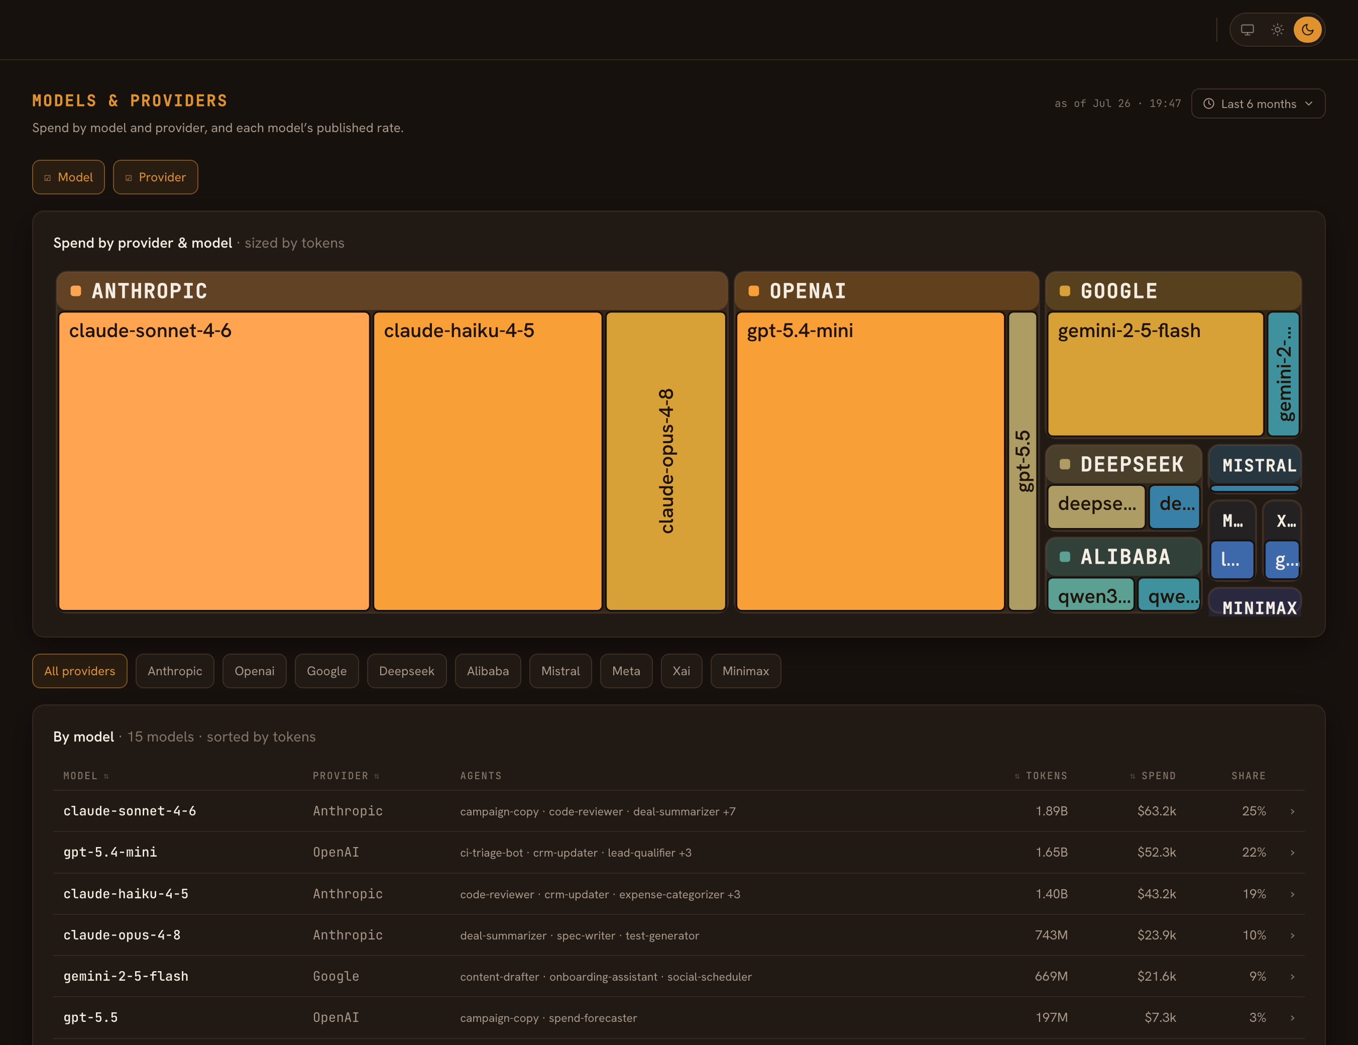Click gpt-5.5 in the model table
Viewport: 1358px width, 1045px height.
pyautogui.click(x=91, y=1018)
